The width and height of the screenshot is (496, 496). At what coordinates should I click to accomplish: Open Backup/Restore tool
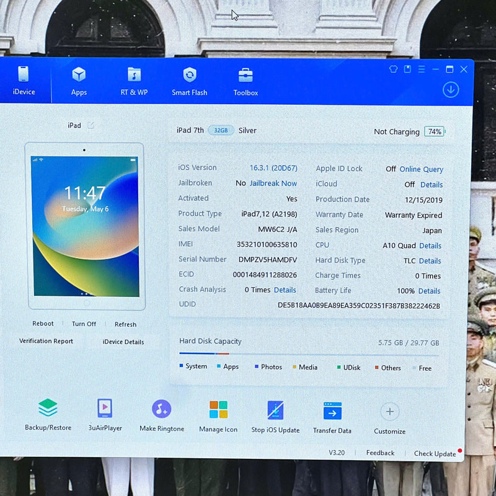[48, 414]
